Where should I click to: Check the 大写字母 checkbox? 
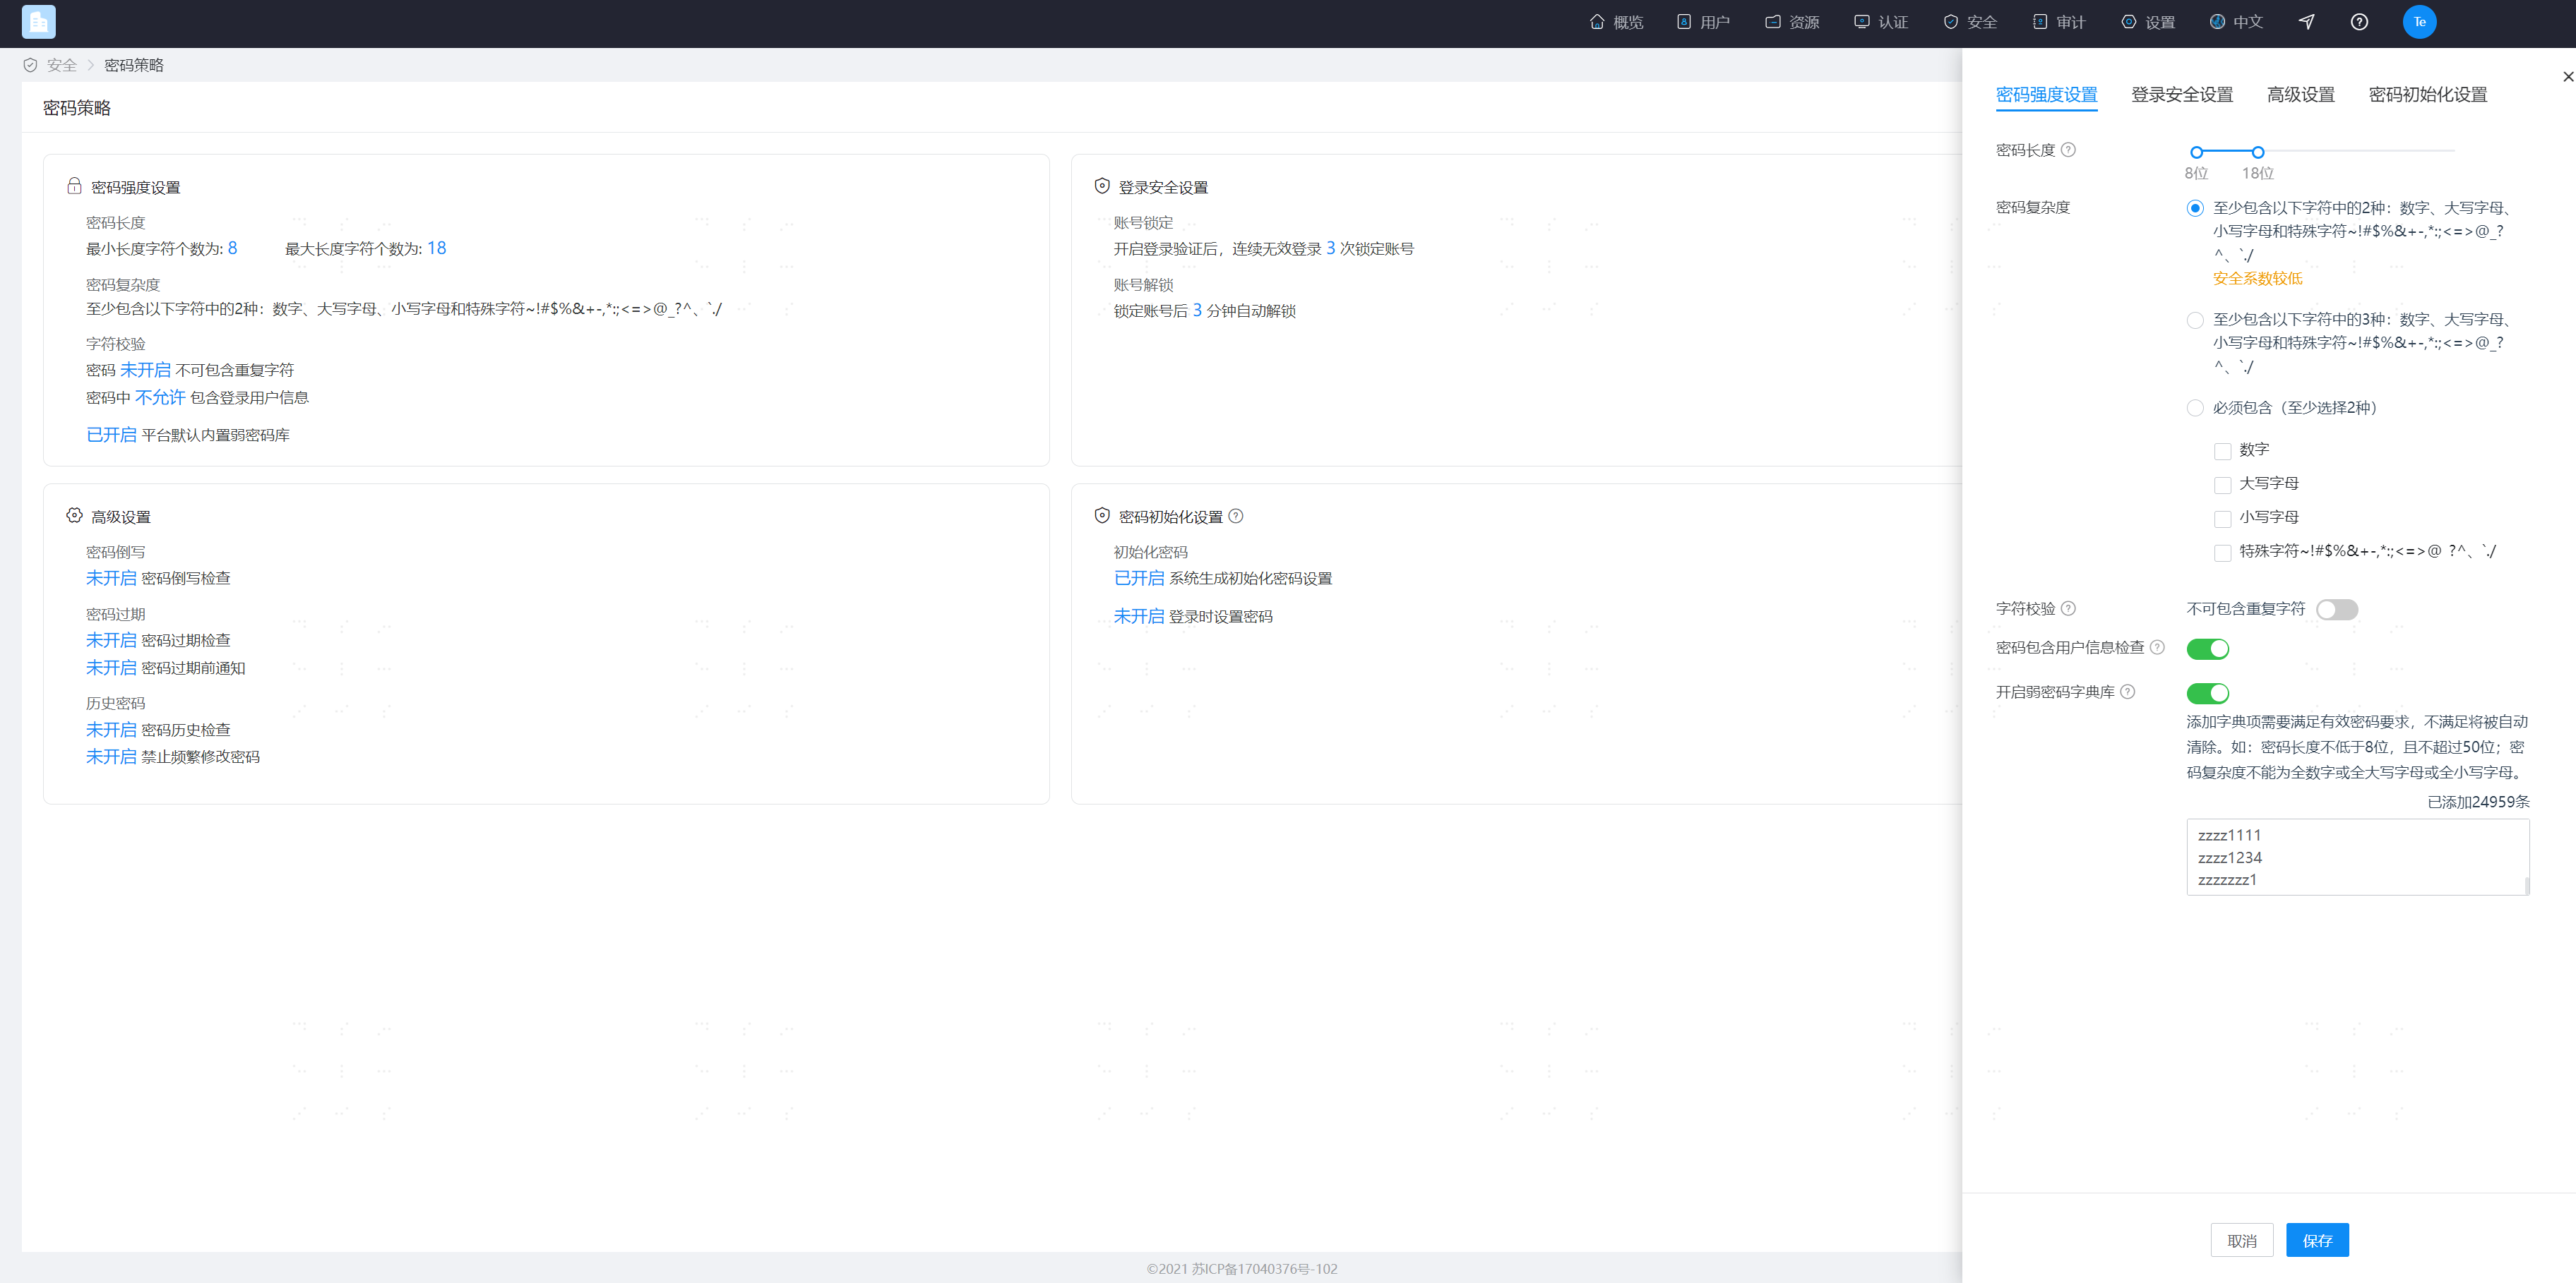(2222, 486)
